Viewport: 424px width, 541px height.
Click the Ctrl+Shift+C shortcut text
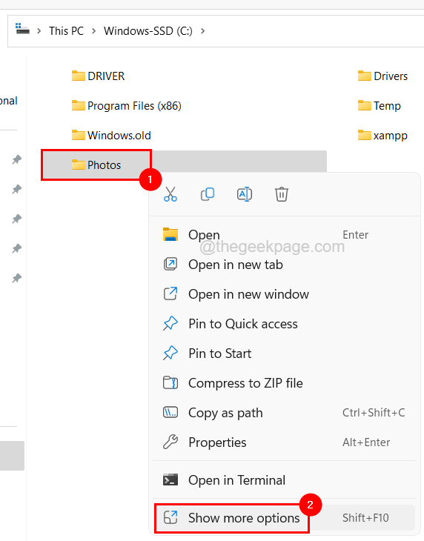374,413
